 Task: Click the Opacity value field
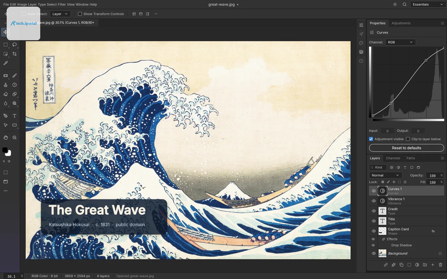pyautogui.click(x=433, y=175)
